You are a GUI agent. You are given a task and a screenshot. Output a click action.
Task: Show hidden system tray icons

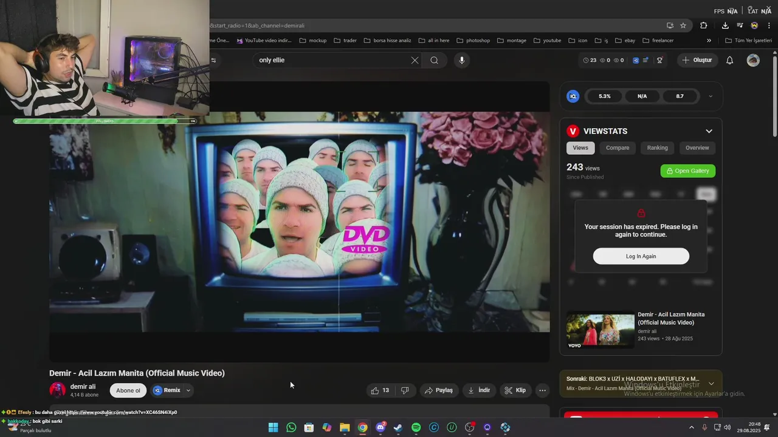coord(691,427)
